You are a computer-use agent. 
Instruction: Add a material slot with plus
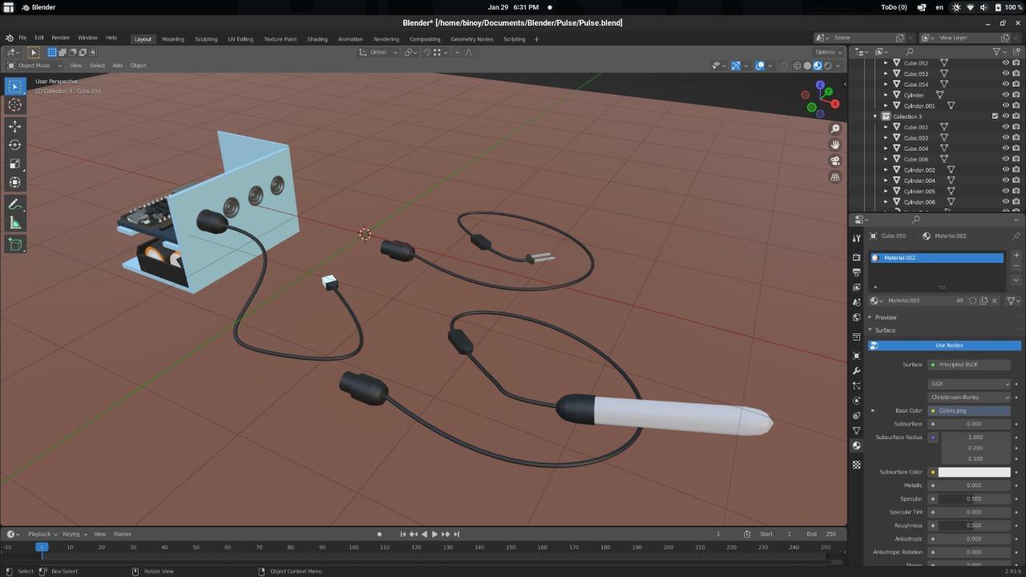(x=1016, y=256)
